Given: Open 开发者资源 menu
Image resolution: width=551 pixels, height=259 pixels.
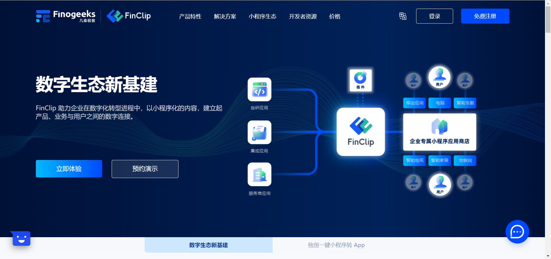Looking at the screenshot, I should (303, 16).
